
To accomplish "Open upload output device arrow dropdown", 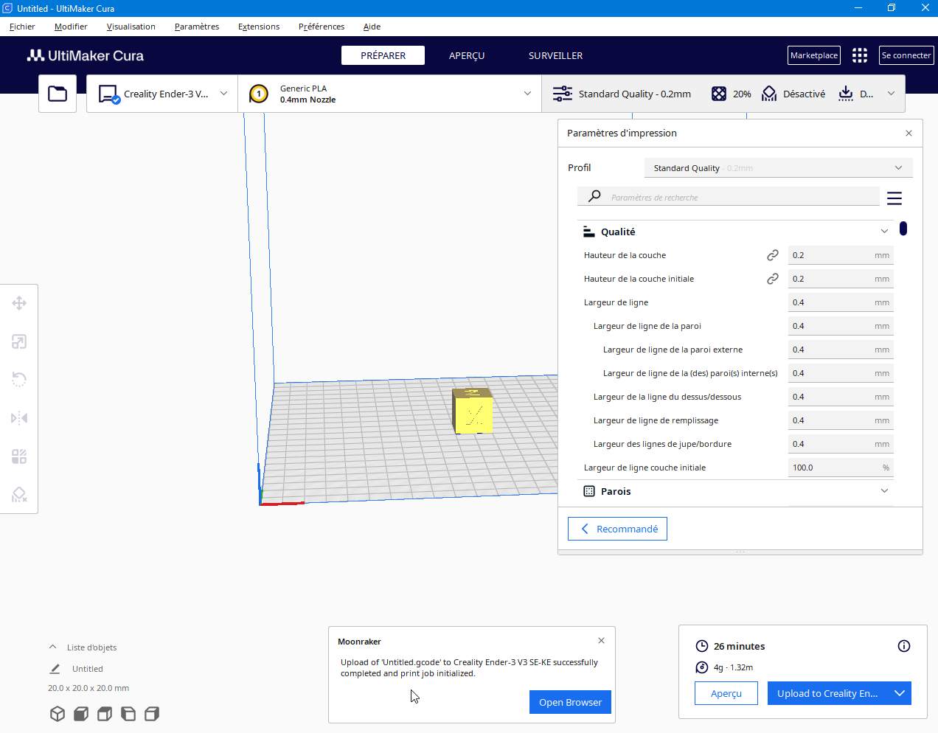I will tap(900, 693).
